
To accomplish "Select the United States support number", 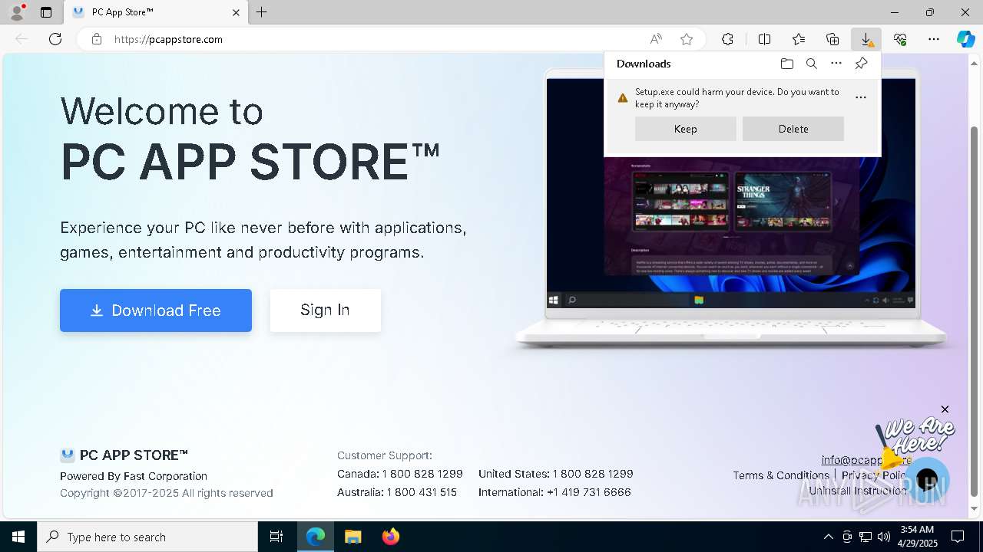I will [x=556, y=474].
